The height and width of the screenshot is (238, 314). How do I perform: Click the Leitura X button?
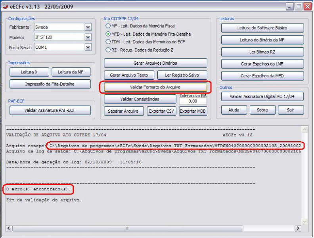(29, 72)
